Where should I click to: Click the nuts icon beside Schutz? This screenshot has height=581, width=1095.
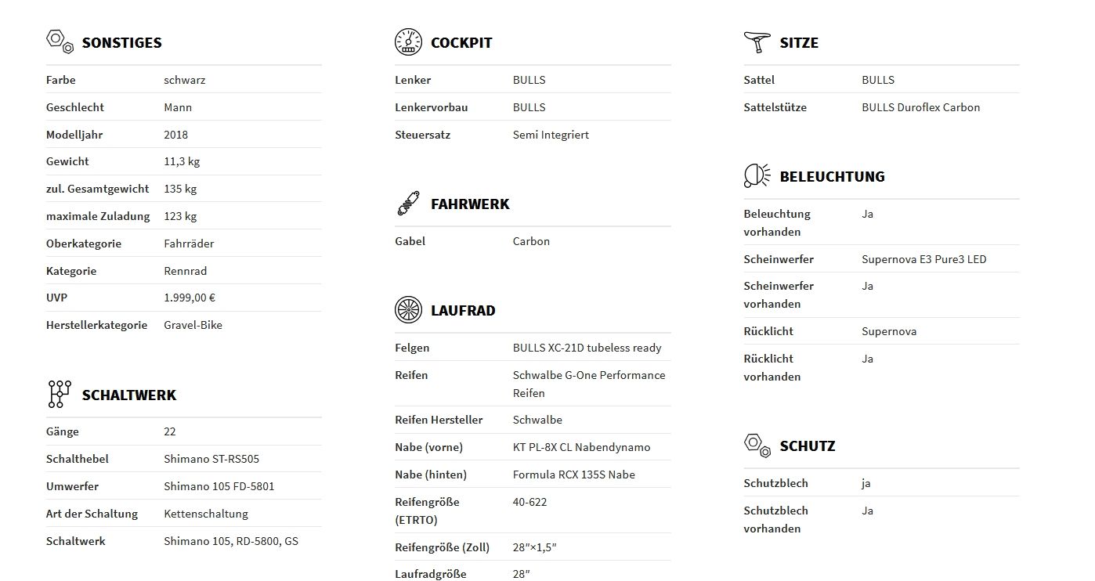pos(757,445)
